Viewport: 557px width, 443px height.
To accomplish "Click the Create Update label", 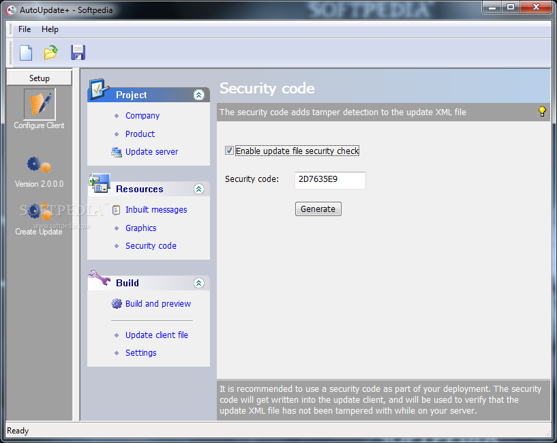I will coord(39,232).
